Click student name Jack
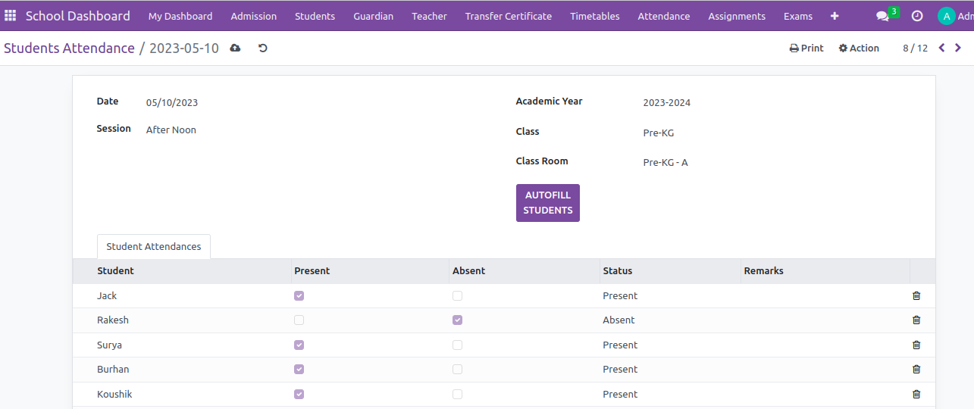Viewport: 974px width, 409px height. [x=107, y=296]
